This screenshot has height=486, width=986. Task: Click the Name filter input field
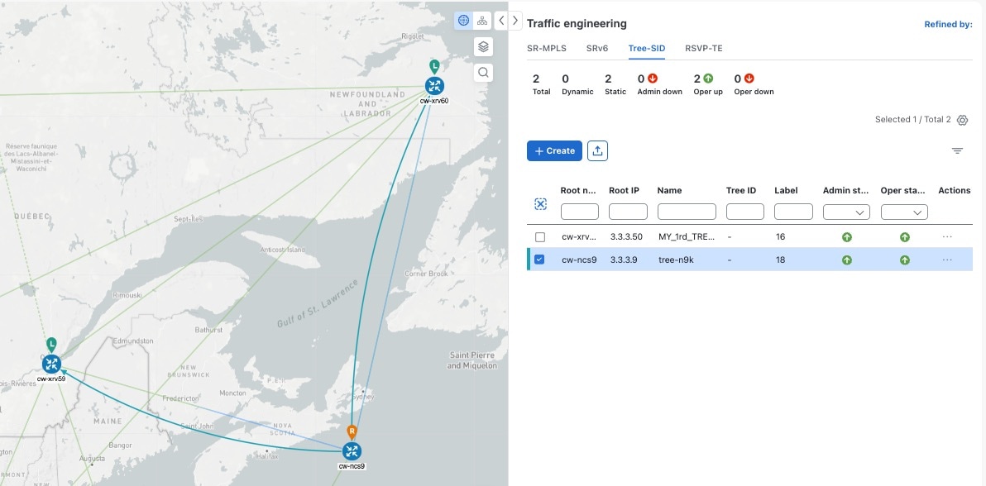pos(687,212)
